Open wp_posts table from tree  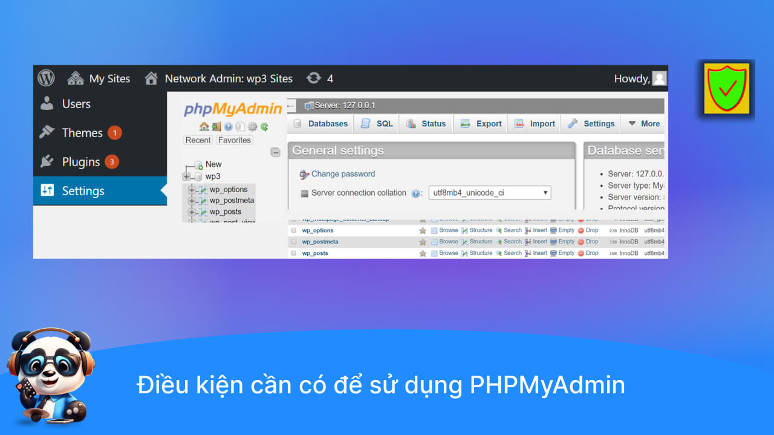(x=226, y=212)
